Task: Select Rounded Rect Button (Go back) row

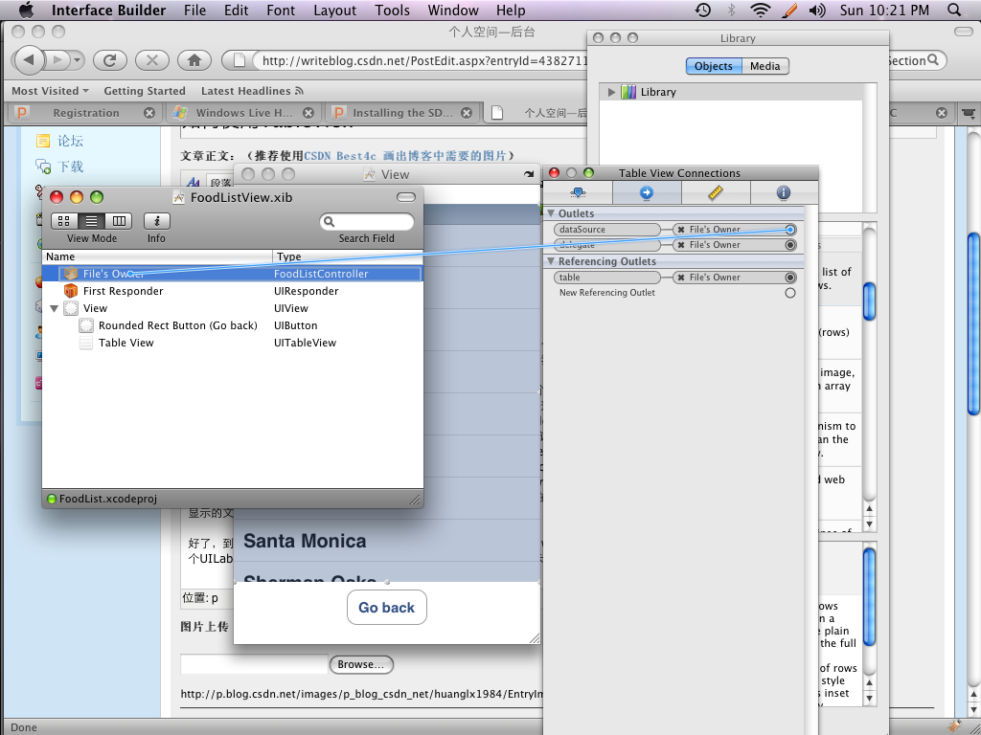Action: coord(232,325)
